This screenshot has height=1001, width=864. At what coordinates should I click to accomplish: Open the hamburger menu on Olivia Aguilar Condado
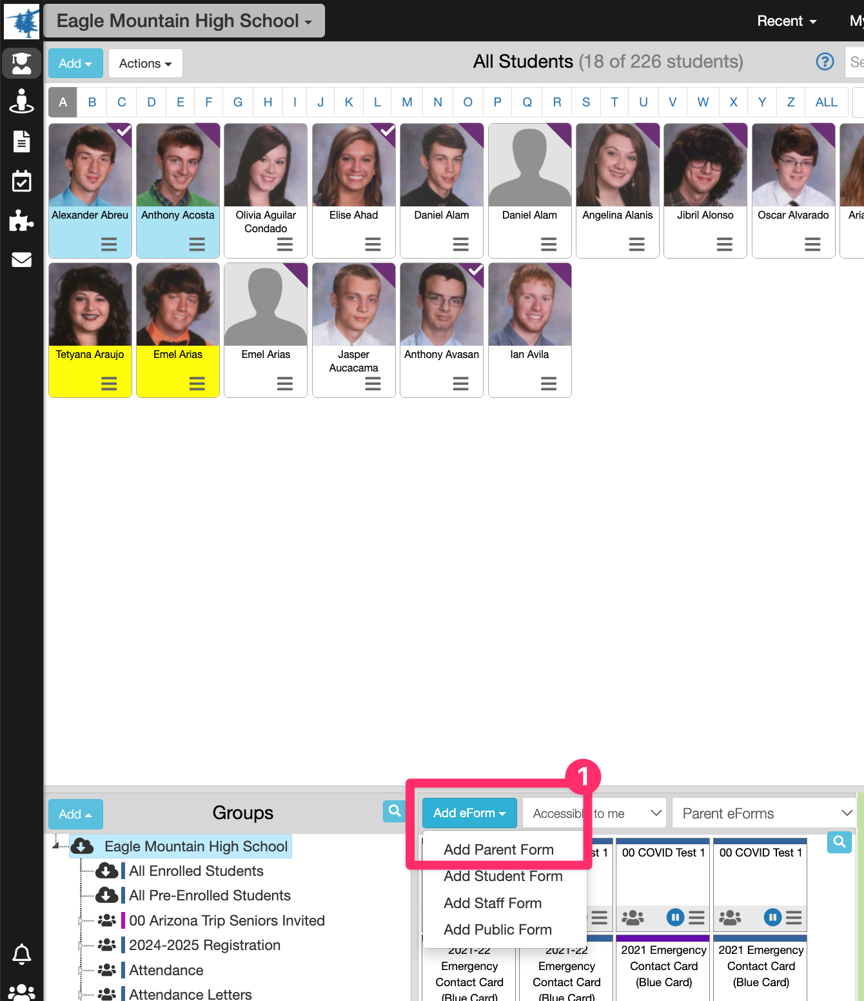284,244
